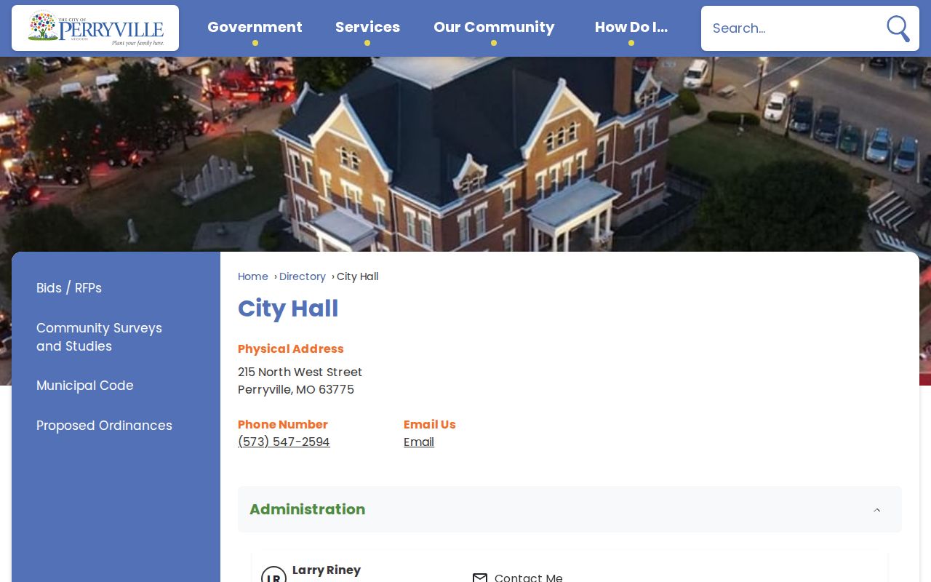Image resolution: width=931 pixels, height=582 pixels.
Task: Click the envelope icon beside Contact Me
Action: pos(480,578)
